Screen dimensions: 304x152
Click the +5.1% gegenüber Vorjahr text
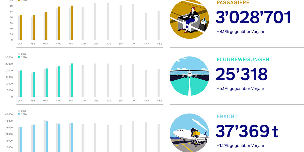(240, 89)
